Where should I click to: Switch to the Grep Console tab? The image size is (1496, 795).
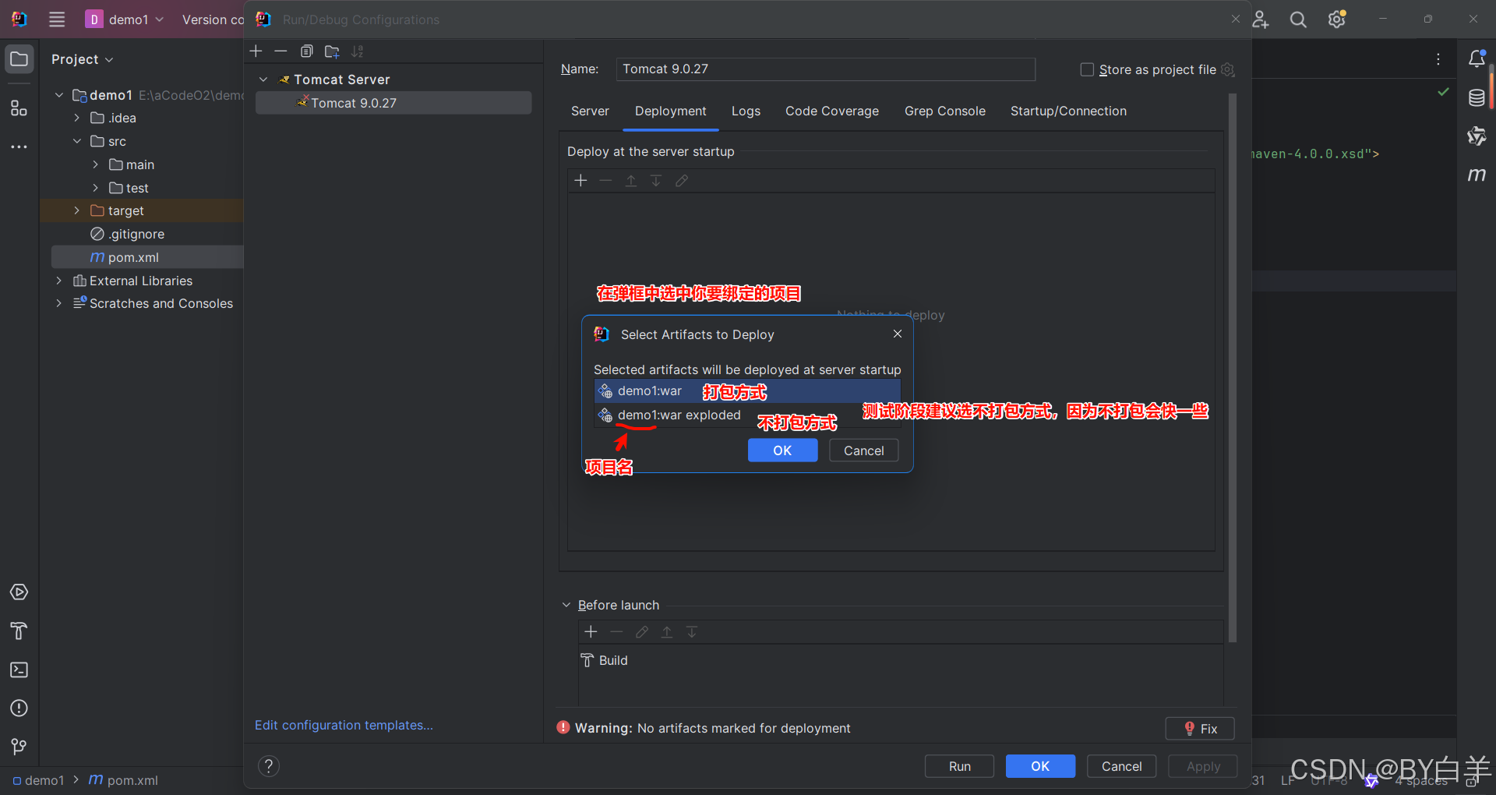945,111
